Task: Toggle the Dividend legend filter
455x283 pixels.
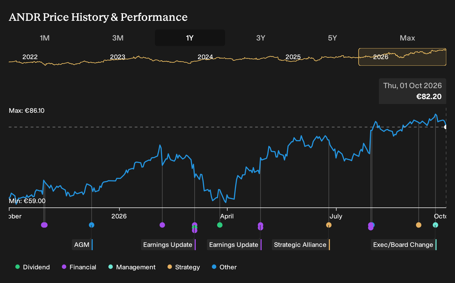Action: 33,267
